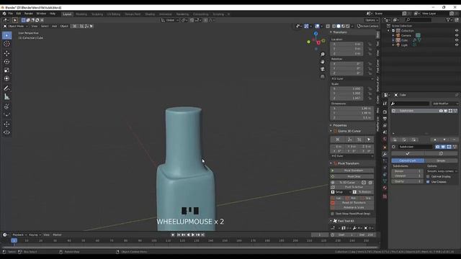Image resolution: width=461 pixels, height=259 pixels.
Task: Open the File menu
Action: (x=10, y=14)
